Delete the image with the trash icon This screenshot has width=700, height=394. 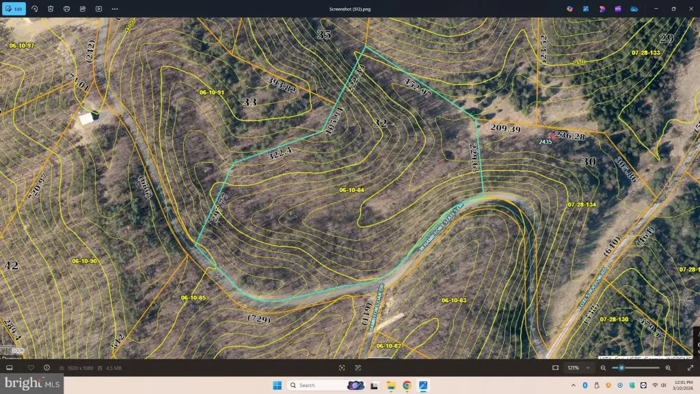pyautogui.click(x=51, y=9)
